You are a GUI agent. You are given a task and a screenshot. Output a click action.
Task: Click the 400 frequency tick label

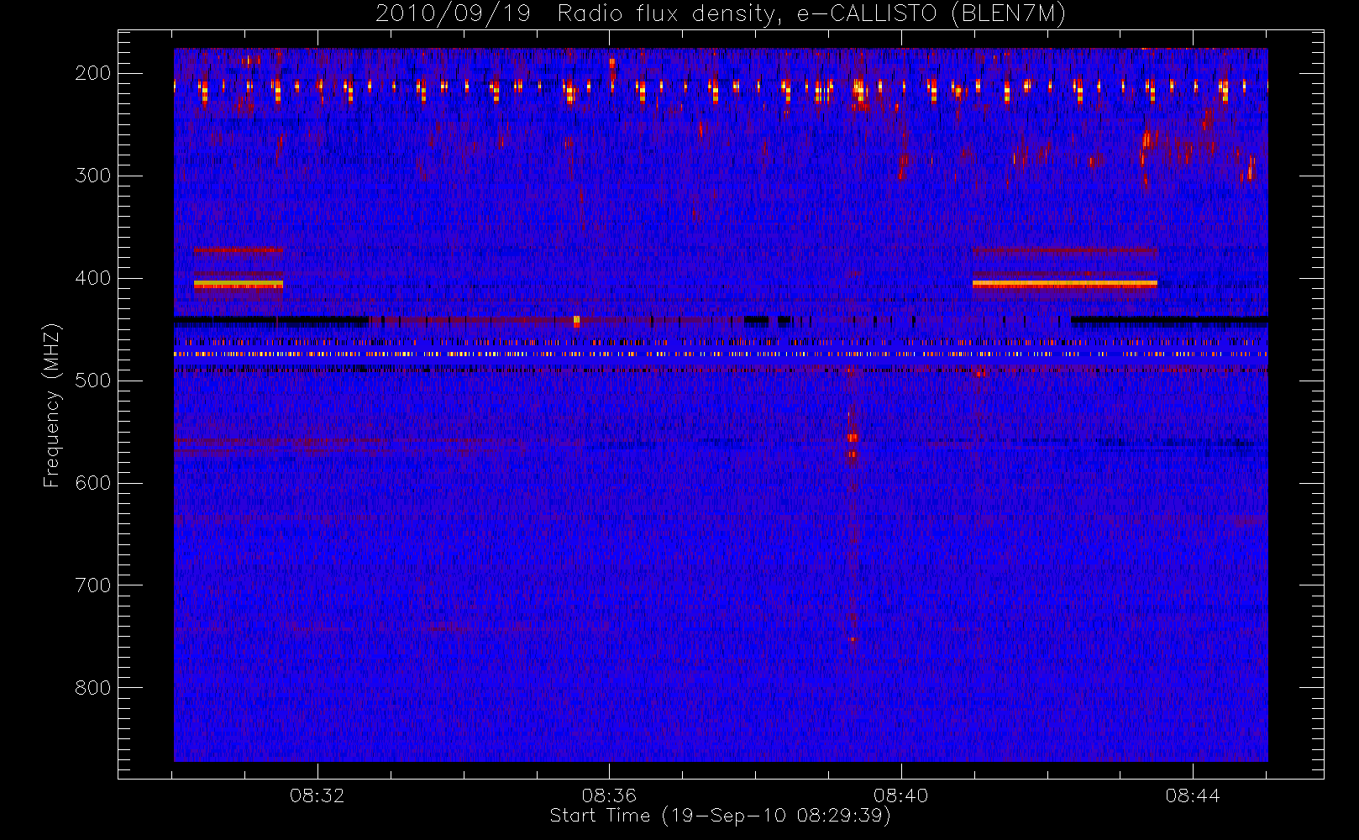pyautogui.click(x=92, y=278)
